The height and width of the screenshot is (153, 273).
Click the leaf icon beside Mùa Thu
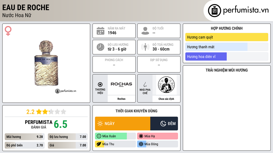pyautogui.click(x=99, y=144)
